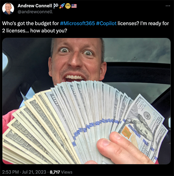Click text "2 licenses... how about you?"

pos(35,31)
